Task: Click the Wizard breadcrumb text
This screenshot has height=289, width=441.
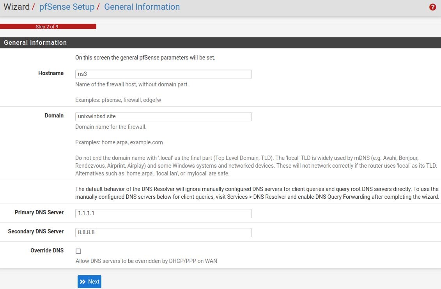Action: click(x=17, y=7)
